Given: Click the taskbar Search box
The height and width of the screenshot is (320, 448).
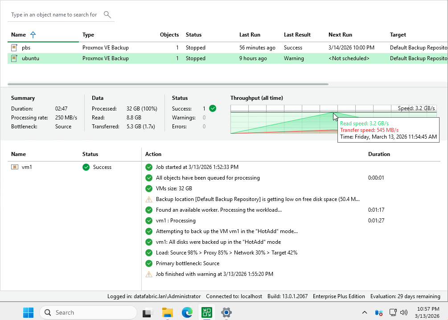Looking at the screenshot, I should [88, 312].
